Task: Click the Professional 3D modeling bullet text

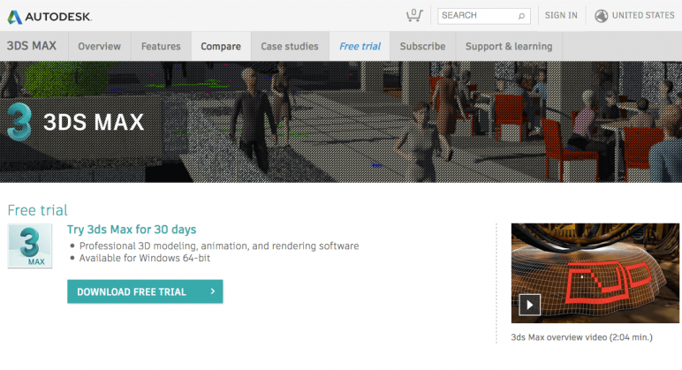Action: [219, 246]
